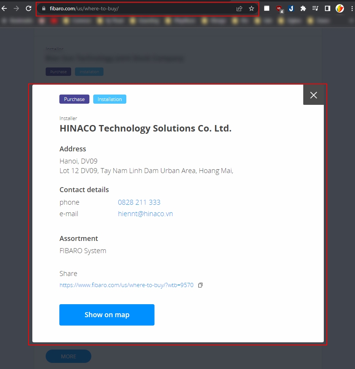Open the browser profile avatar
This screenshot has height=369, width=355.
[x=340, y=9]
